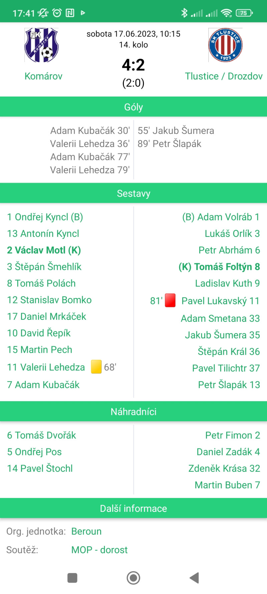Open the Komárov team name link

(43, 76)
